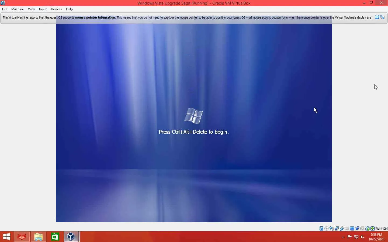
Task: Click the audio status icon
Action: pos(332,229)
